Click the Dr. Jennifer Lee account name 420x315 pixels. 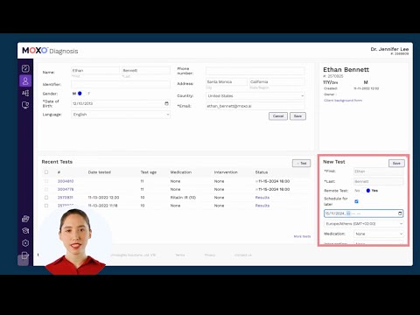389,49
